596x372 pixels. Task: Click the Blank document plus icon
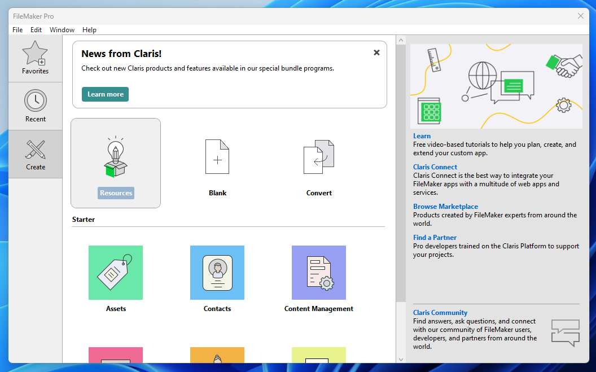click(x=217, y=156)
